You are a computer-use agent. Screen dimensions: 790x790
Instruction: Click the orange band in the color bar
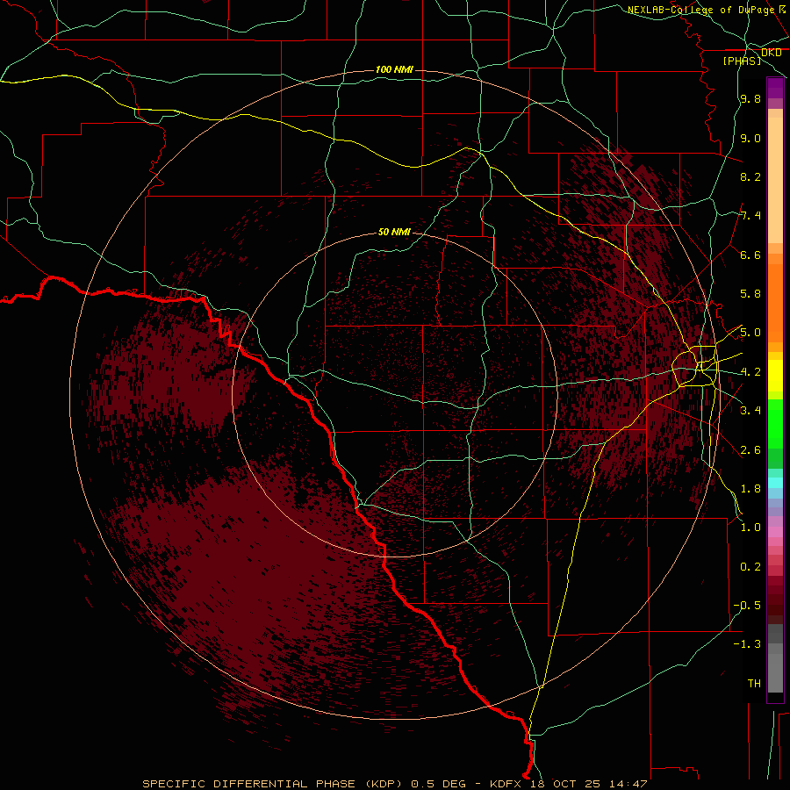(775, 302)
